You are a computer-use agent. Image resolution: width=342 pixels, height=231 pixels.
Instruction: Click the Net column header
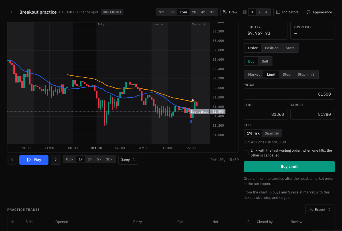tap(215, 222)
